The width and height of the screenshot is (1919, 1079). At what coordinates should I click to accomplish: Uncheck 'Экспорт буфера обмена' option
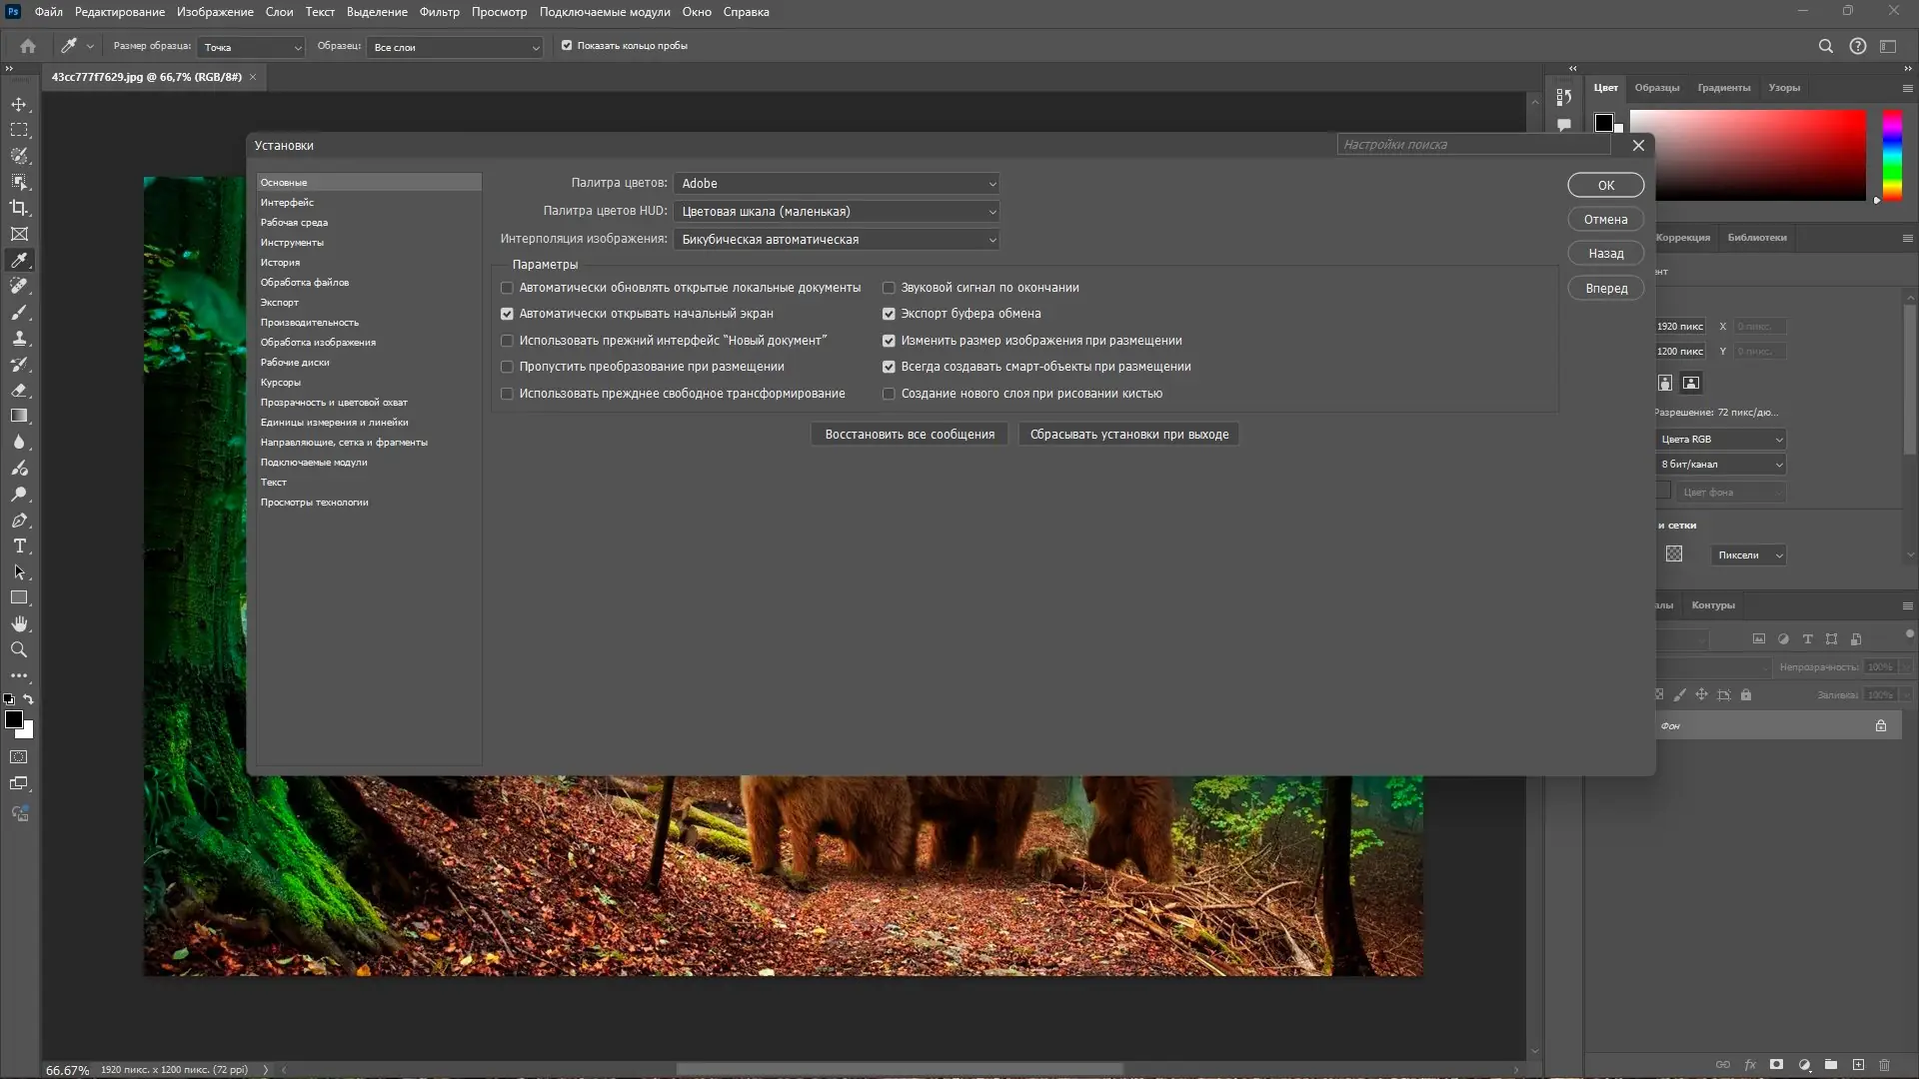(889, 314)
